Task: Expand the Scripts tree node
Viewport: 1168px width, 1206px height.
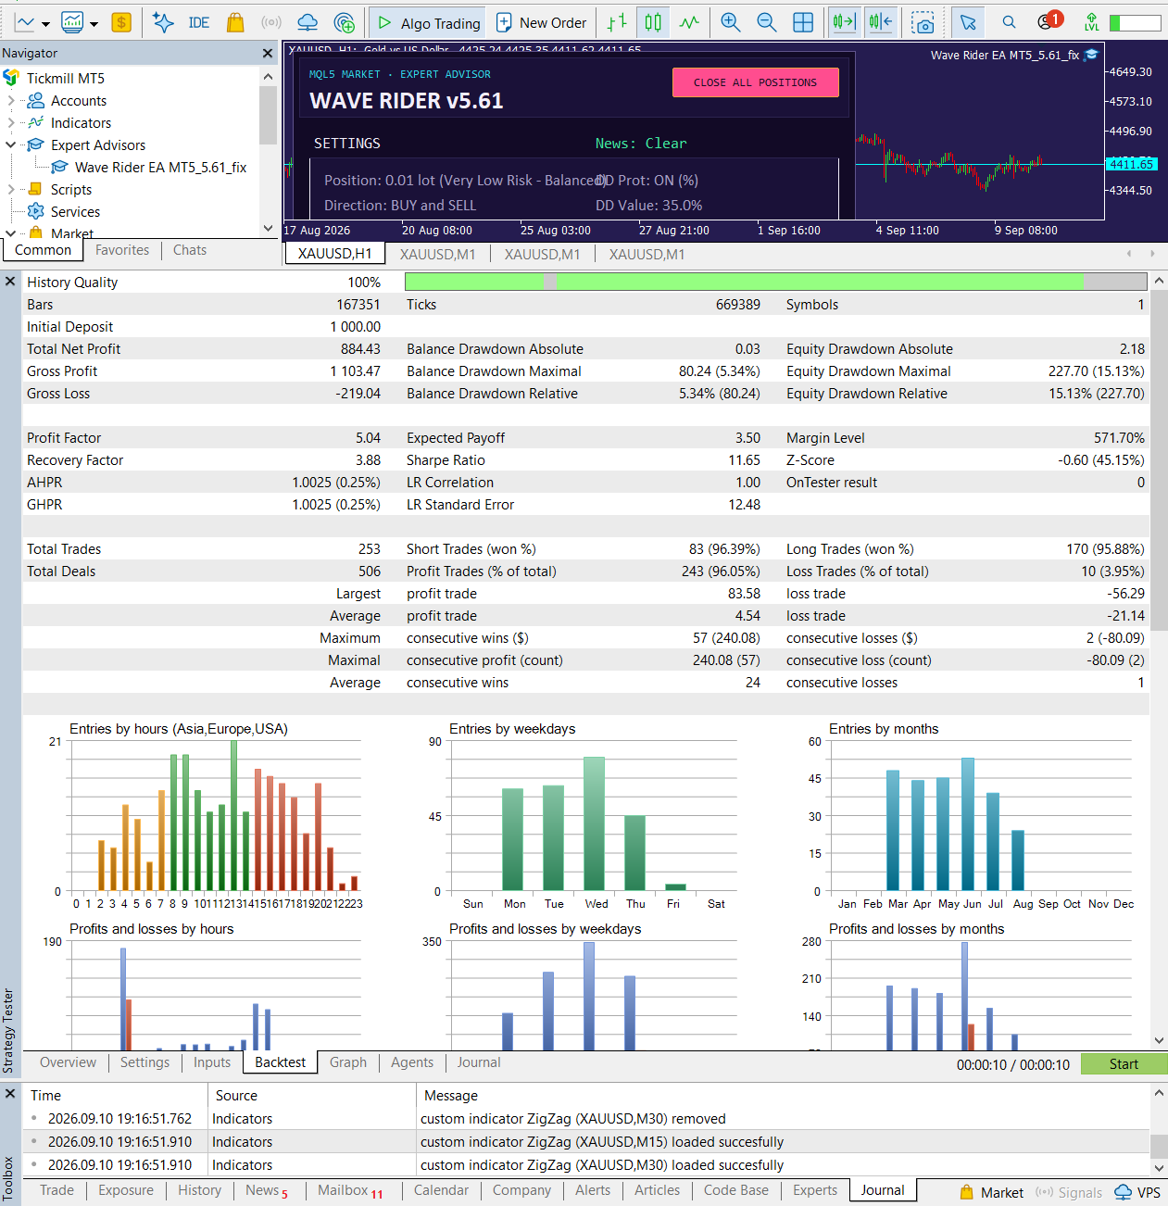Action: pos(11,189)
